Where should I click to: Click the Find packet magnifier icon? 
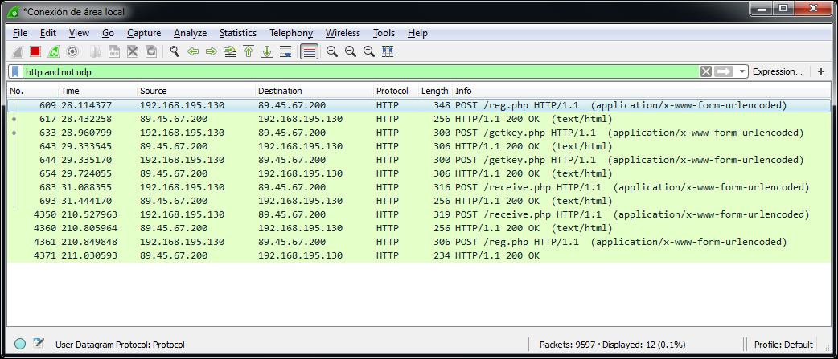tap(174, 51)
